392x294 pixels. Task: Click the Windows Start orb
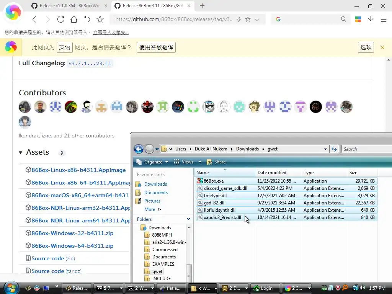coord(11,287)
